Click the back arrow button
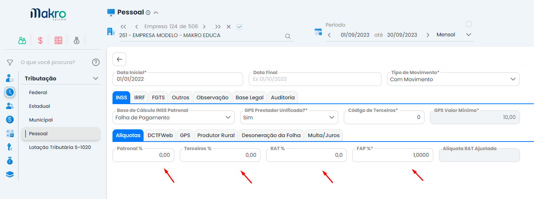This screenshot has width=534, height=199. [119, 59]
